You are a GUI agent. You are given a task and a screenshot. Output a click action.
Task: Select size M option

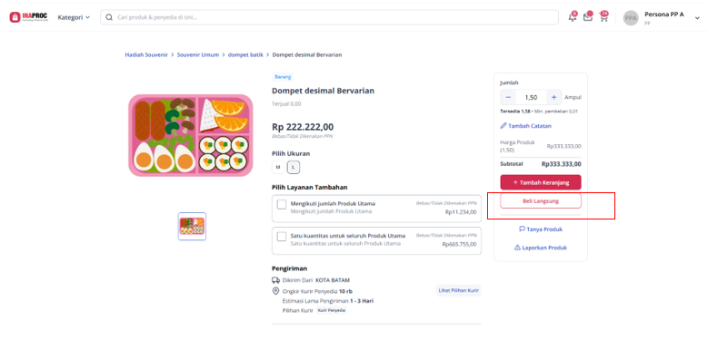(x=278, y=167)
